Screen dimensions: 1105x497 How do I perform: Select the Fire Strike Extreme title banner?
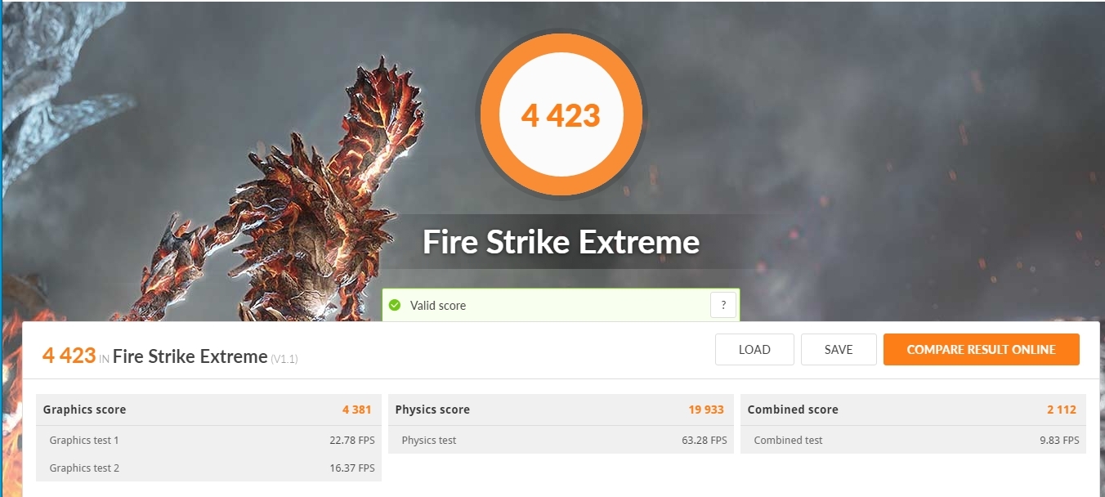[561, 242]
